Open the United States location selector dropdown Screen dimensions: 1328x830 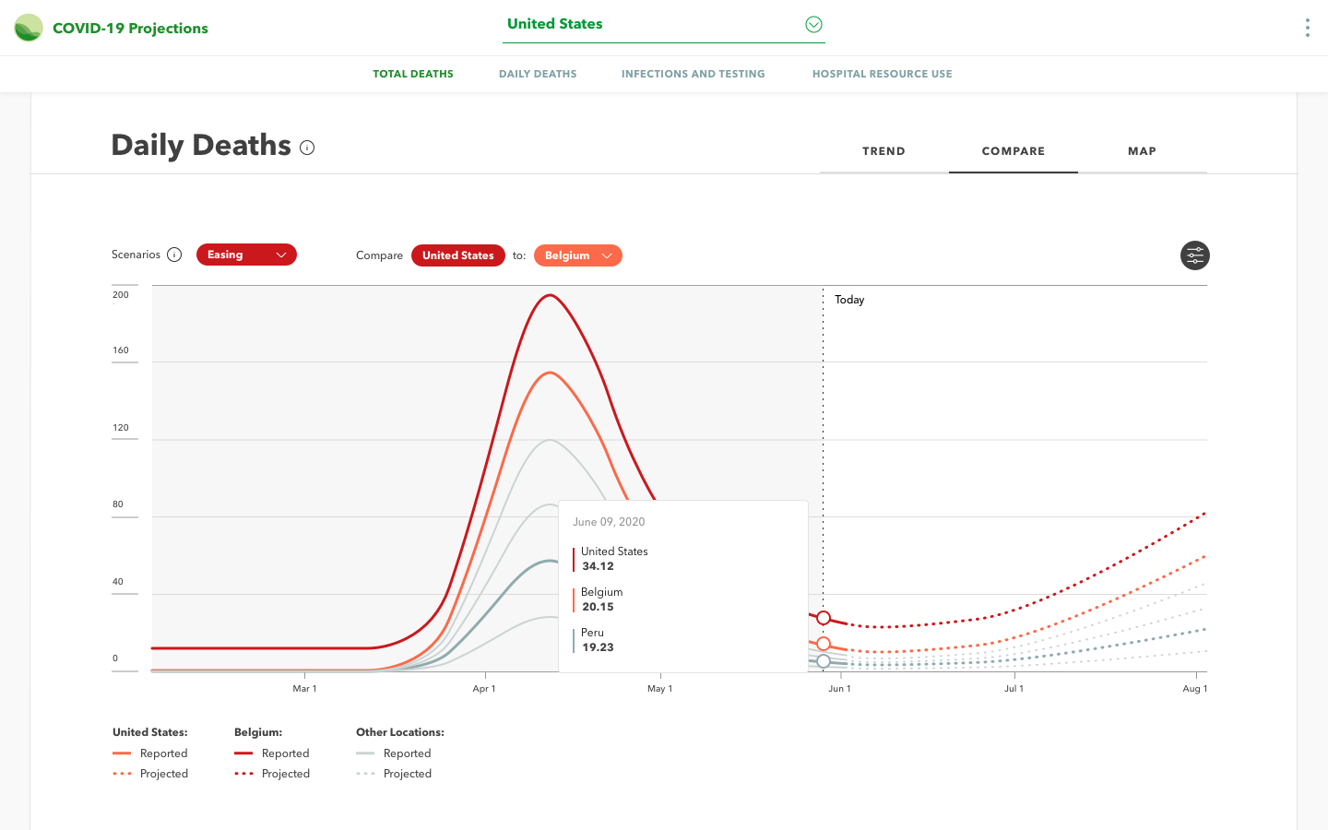663,24
